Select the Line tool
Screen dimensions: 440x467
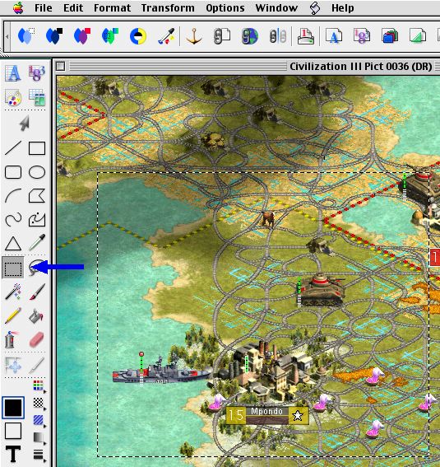click(x=13, y=148)
